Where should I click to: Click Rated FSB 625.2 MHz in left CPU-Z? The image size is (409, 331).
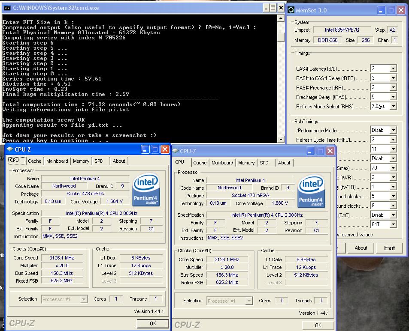62,281
